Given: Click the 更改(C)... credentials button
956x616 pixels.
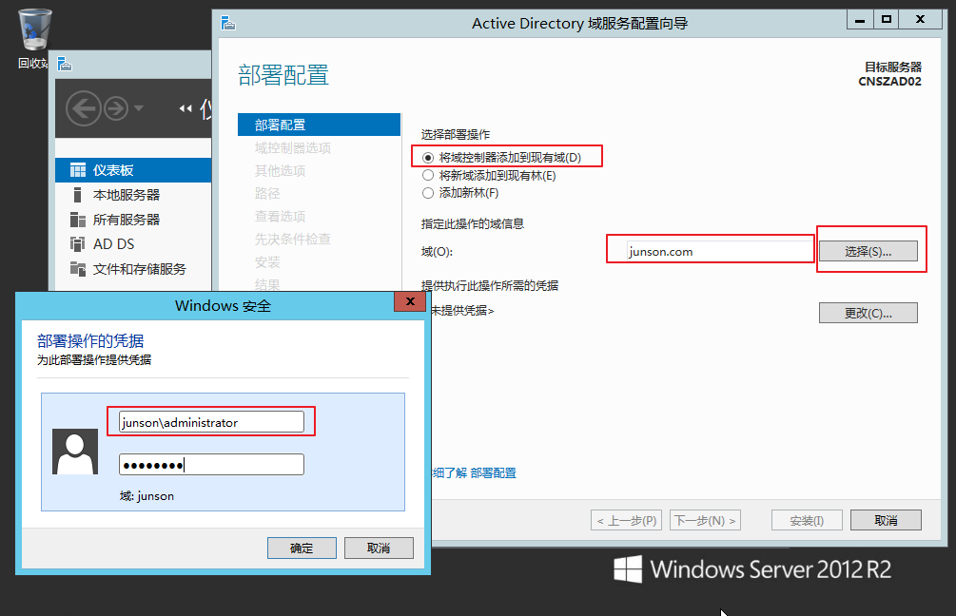Looking at the screenshot, I should 868,313.
